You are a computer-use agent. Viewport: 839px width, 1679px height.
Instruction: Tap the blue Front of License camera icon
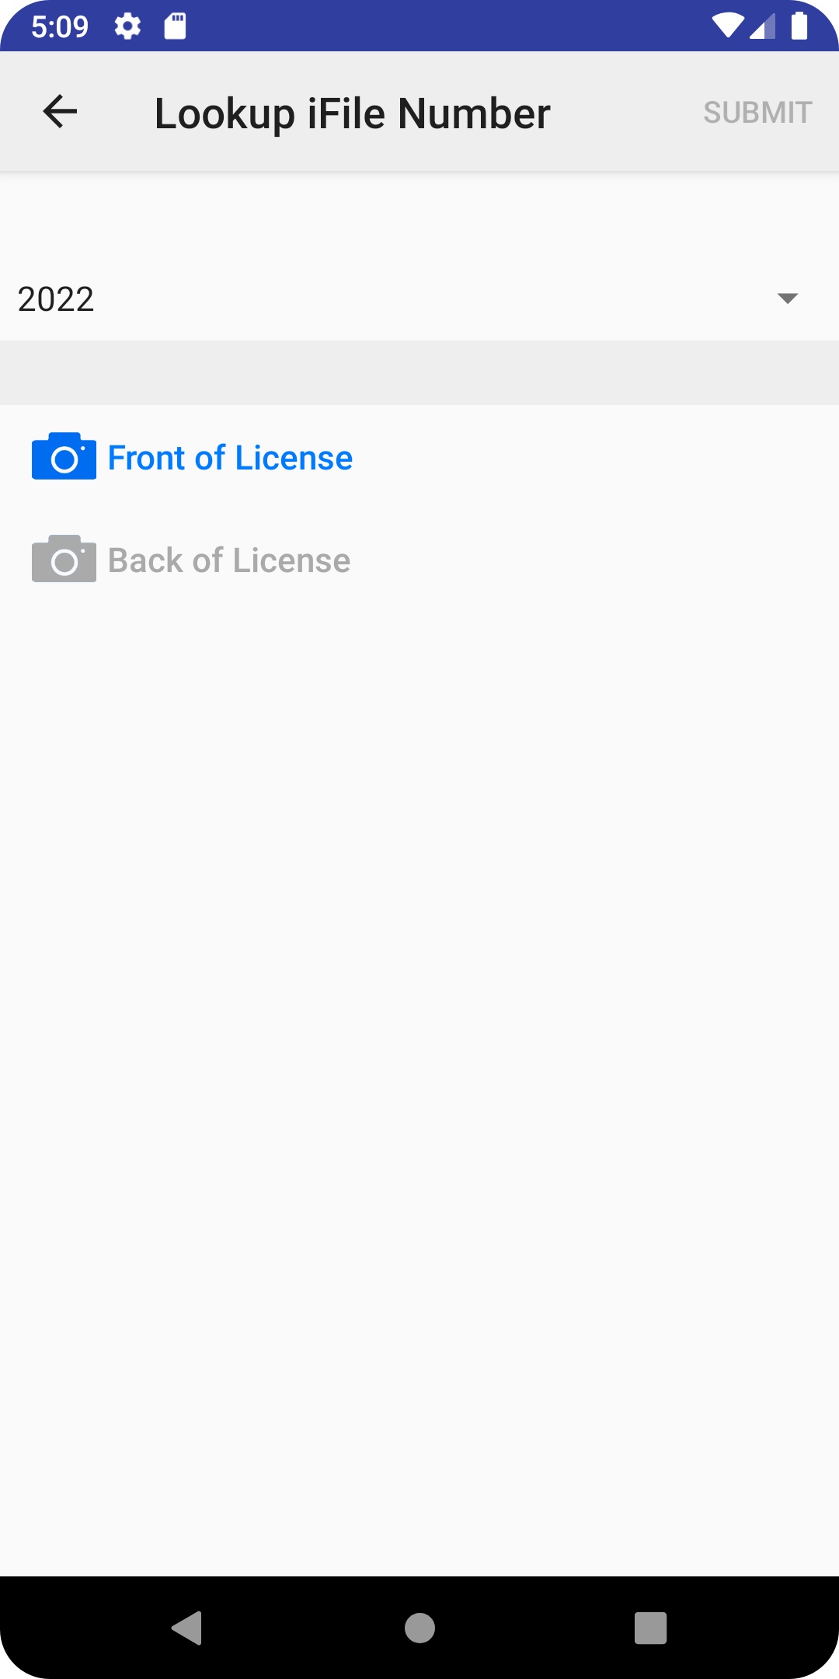(x=64, y=456)
